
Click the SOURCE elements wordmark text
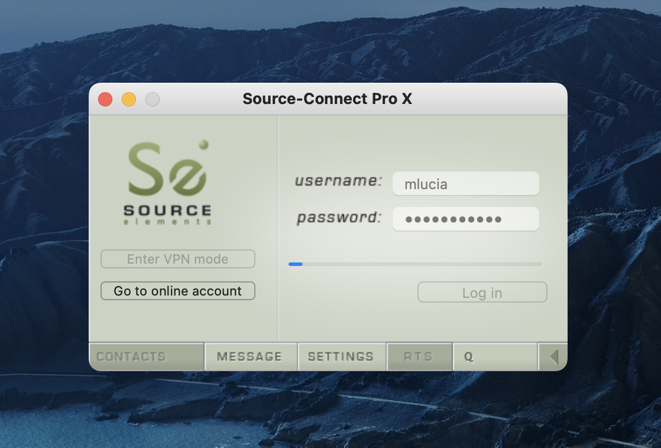[167, 214]
